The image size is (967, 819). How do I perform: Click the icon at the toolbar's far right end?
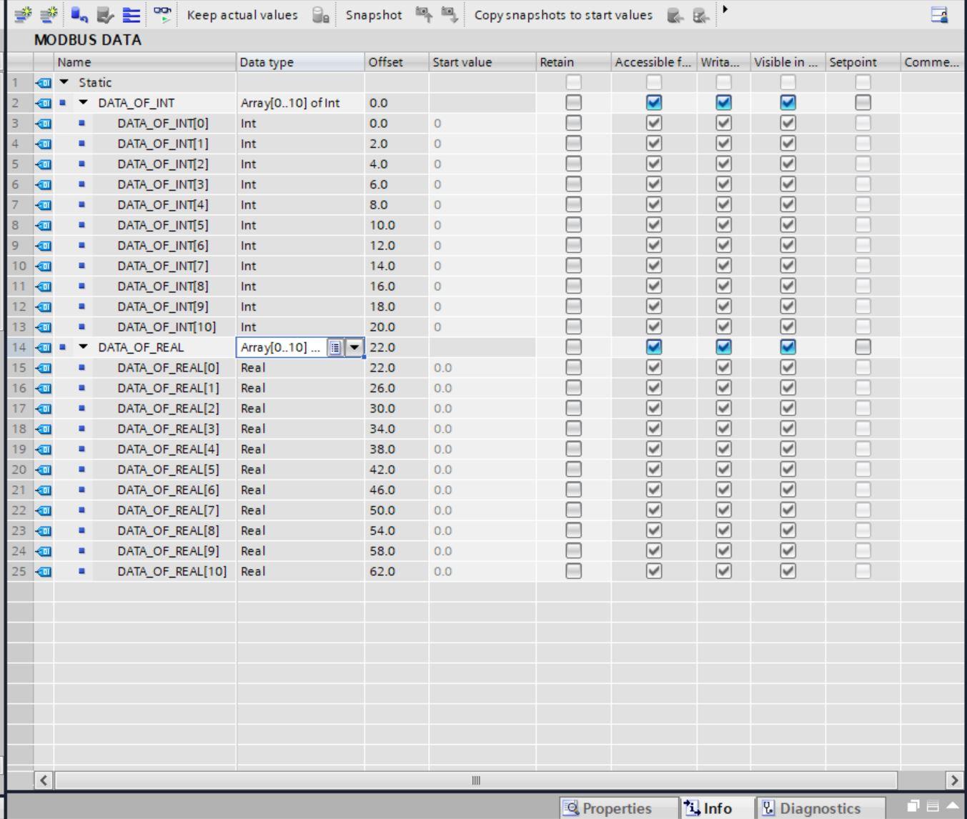click(939, 14)
